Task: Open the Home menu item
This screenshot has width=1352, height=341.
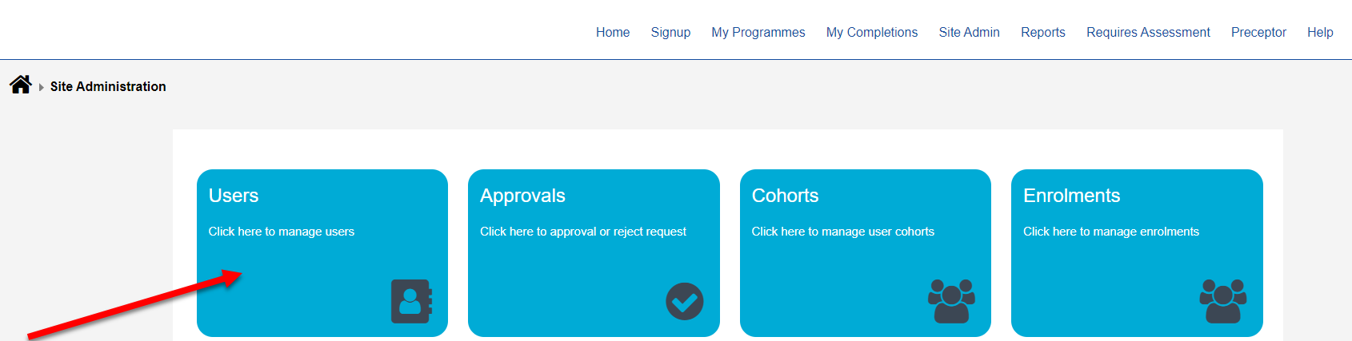Action: pyautogui.click(x=613, y=32)
